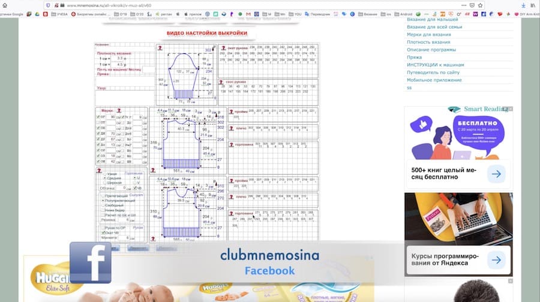Select the Узкая neckline radio button
The height and width of the screenshot is (302, 540).
[x=105, y=174]
